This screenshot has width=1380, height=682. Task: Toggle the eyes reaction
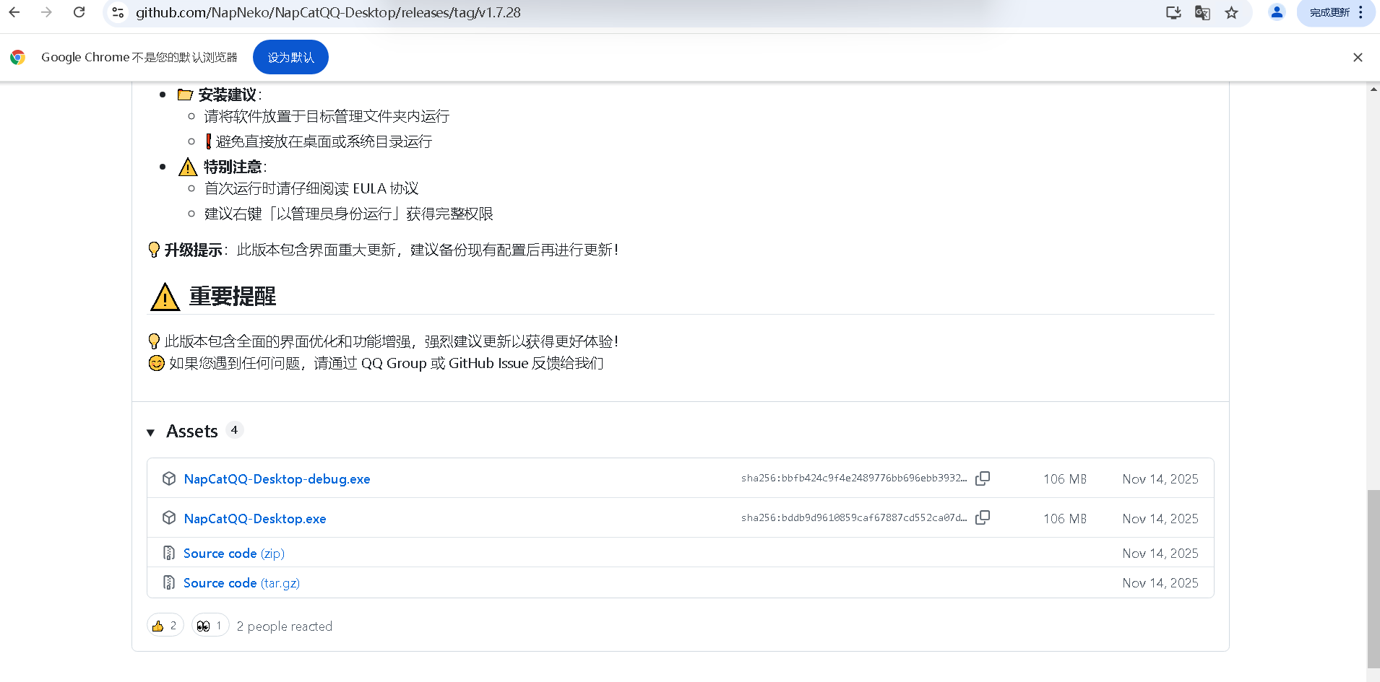pos(210,626)
